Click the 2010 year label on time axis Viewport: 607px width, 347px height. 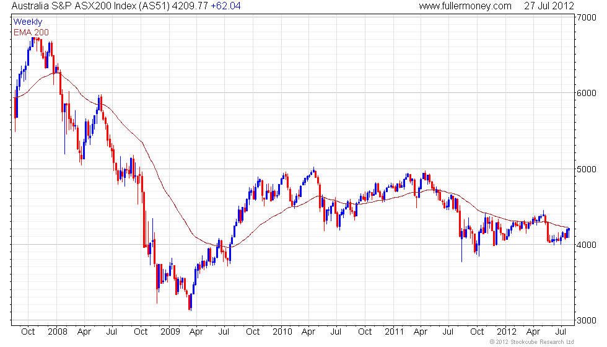click(282, 332)
